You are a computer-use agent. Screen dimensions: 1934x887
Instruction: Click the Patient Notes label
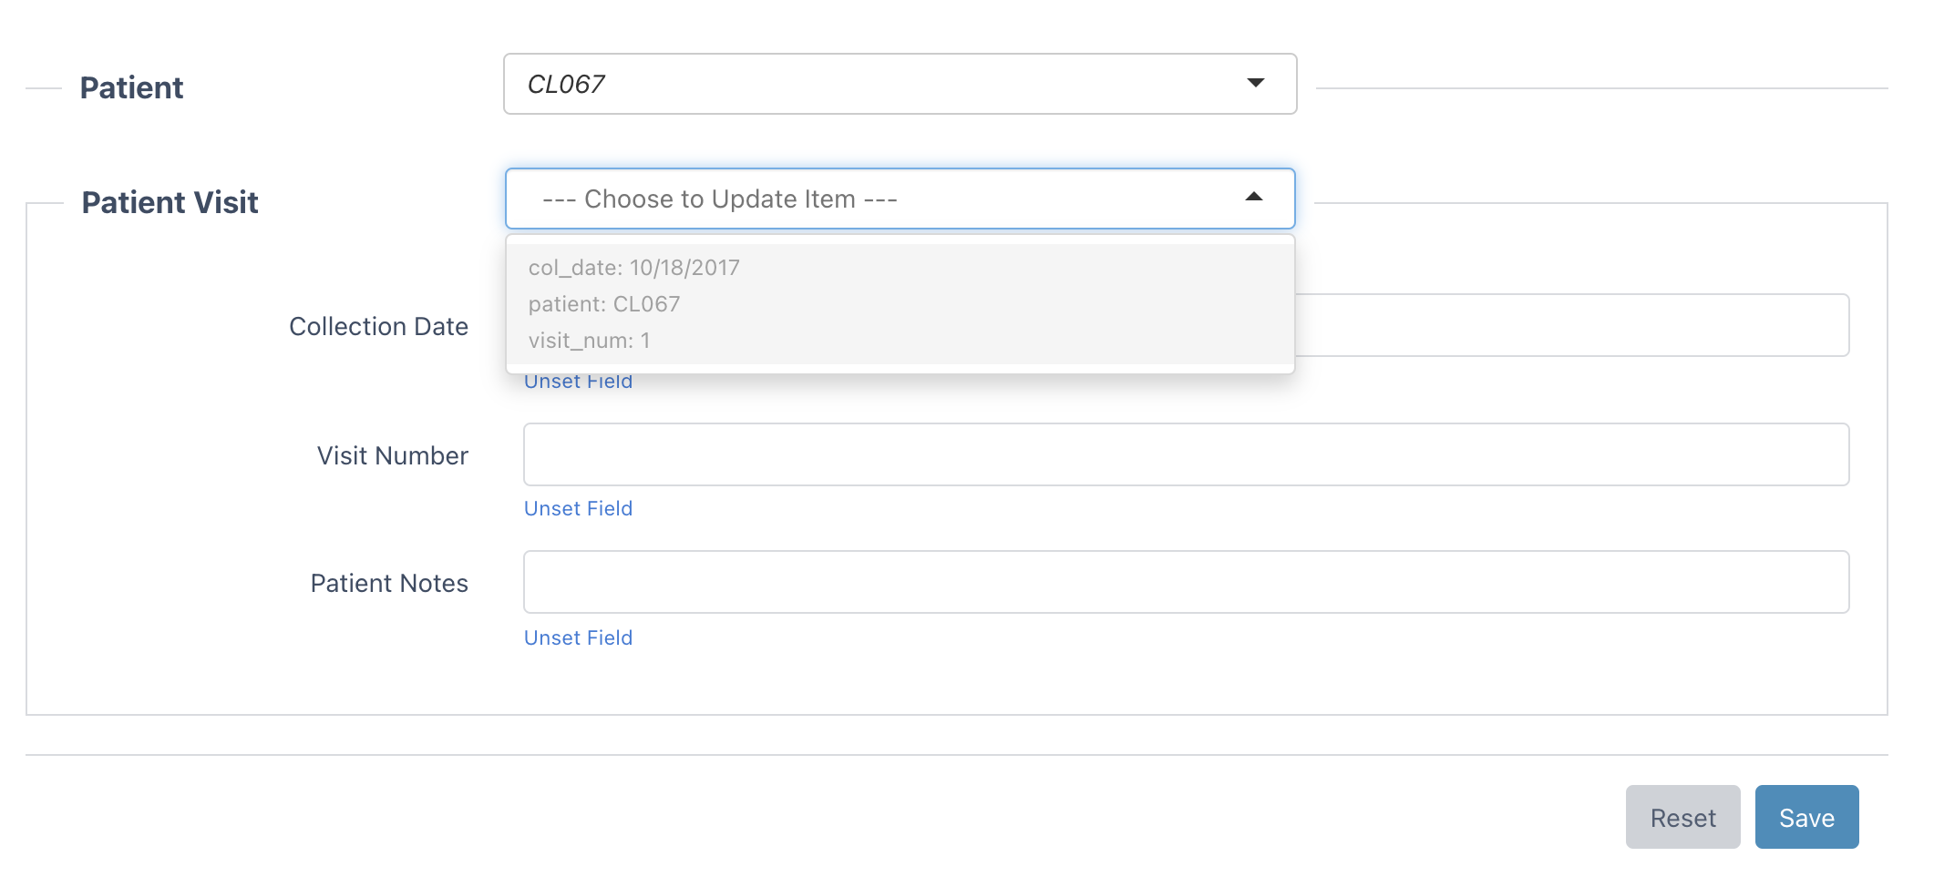click(389, 583)
